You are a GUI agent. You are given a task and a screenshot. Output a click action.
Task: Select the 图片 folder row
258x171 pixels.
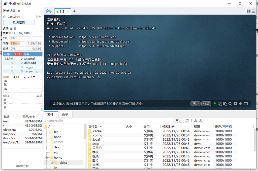coord(162,160)
